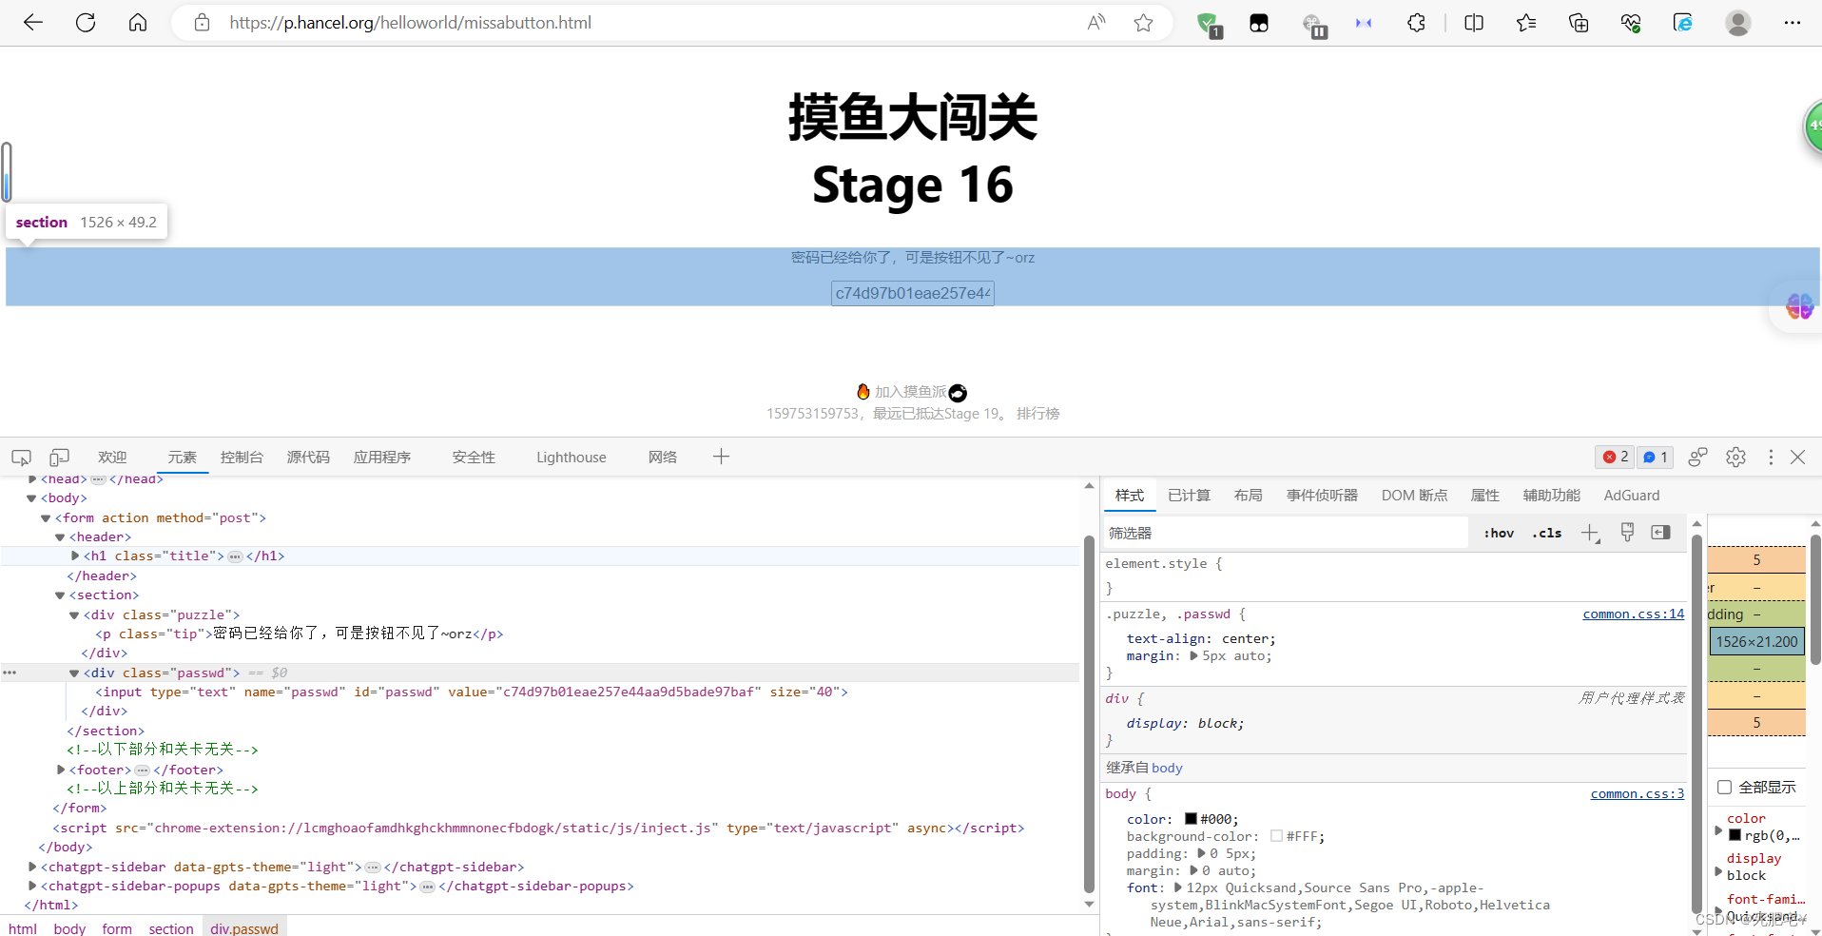
Task: Collapse the body element node
Action: [x=31, y=498]
